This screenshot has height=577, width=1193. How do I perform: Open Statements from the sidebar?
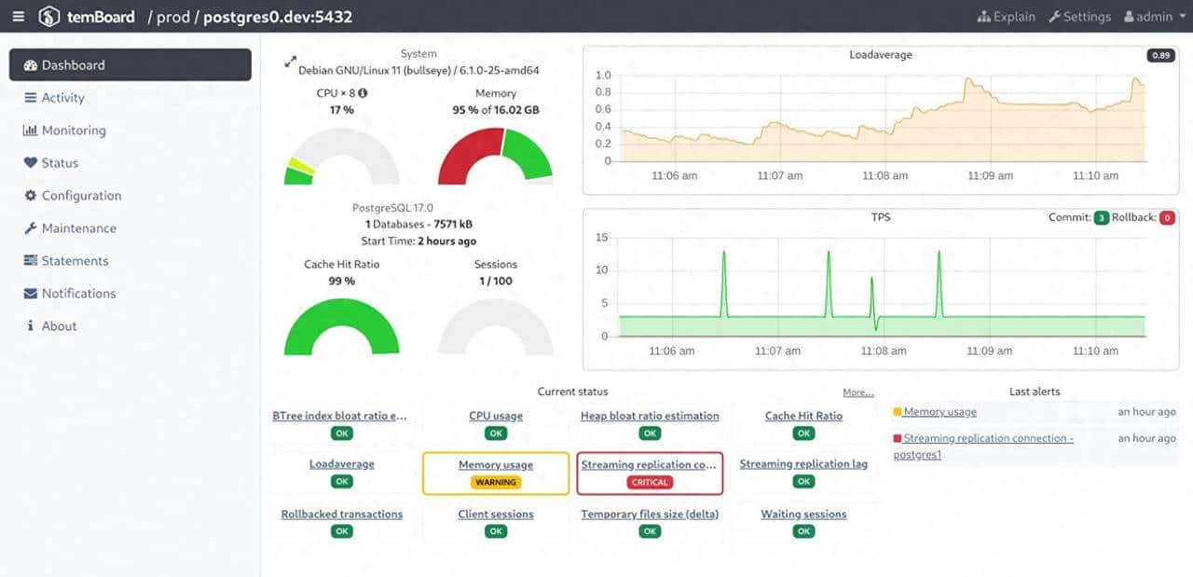(75, 261)
